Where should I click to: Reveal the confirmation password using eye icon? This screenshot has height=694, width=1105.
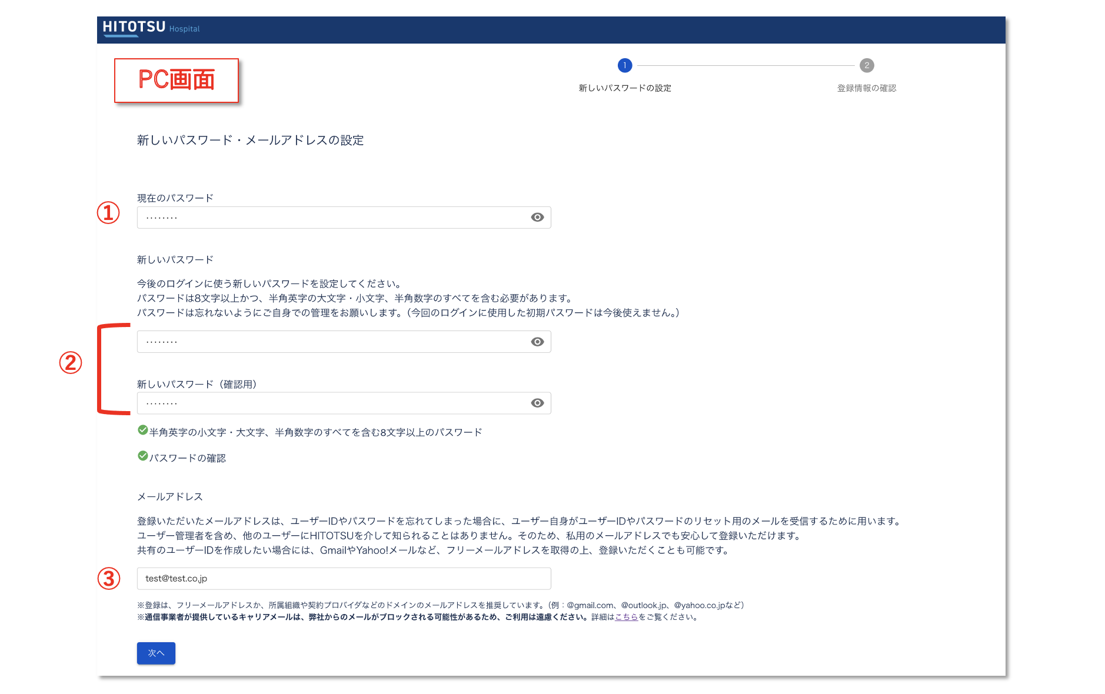point(537,403)
